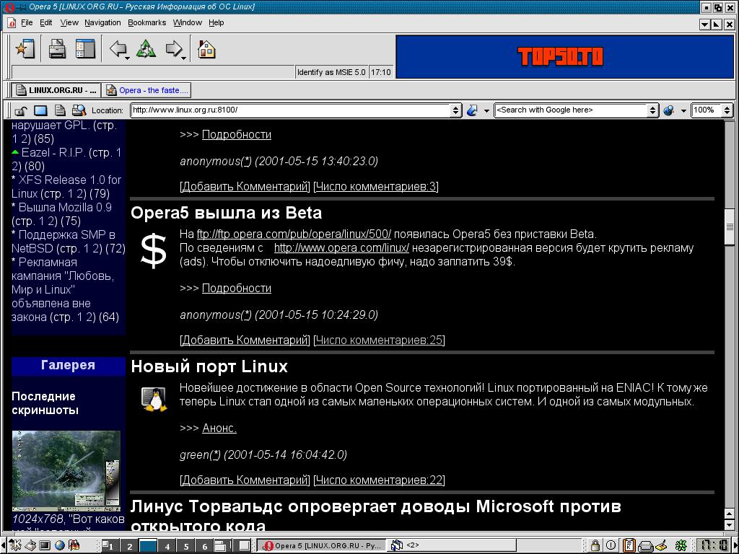Open the Bookmarks menu

click(147, 22)
